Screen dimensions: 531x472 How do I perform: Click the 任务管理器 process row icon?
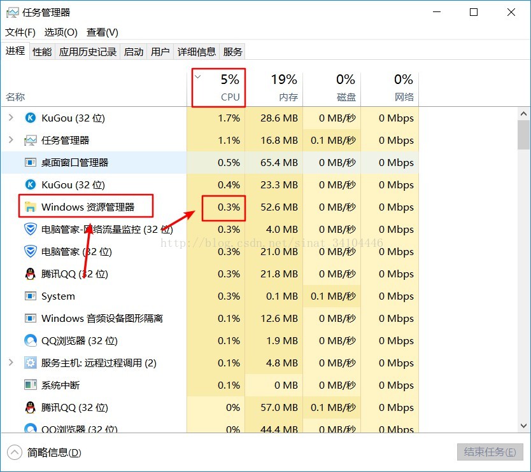coord(31,140)
